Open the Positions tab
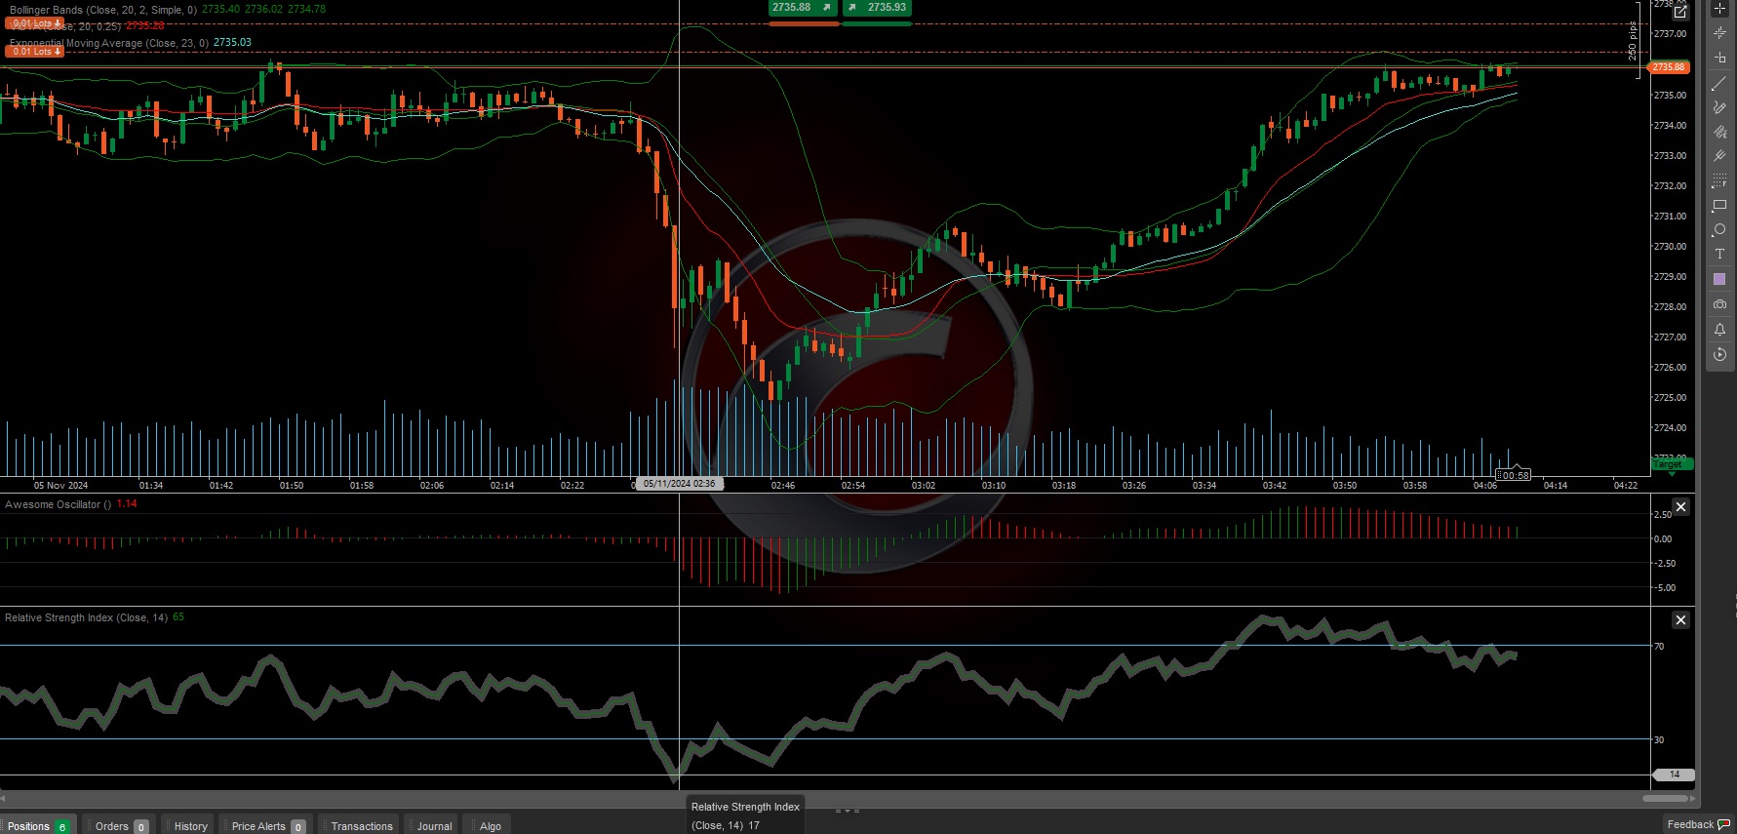Screen dimensions: 1737x834 (x=38, y=826)
